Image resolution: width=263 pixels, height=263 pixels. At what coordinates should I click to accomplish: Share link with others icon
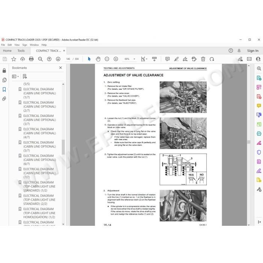240,59
